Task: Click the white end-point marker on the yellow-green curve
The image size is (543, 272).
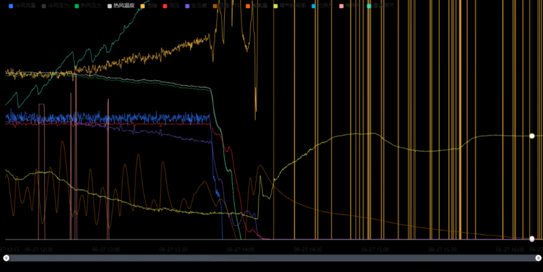Action: (x=532, y=136)
